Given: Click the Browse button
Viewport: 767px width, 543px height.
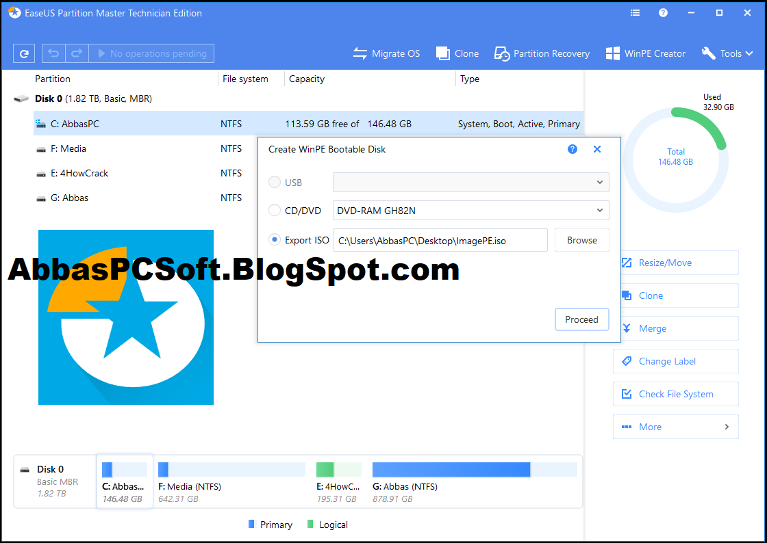Looking at the screenshot, I should coord(582,240).
